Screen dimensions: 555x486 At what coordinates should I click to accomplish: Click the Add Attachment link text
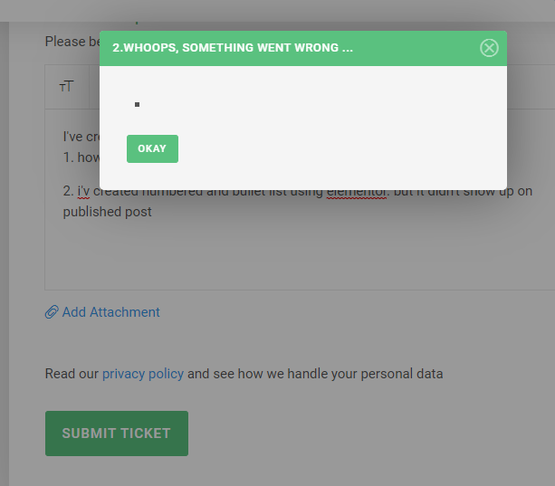click(x=111, y=312)
